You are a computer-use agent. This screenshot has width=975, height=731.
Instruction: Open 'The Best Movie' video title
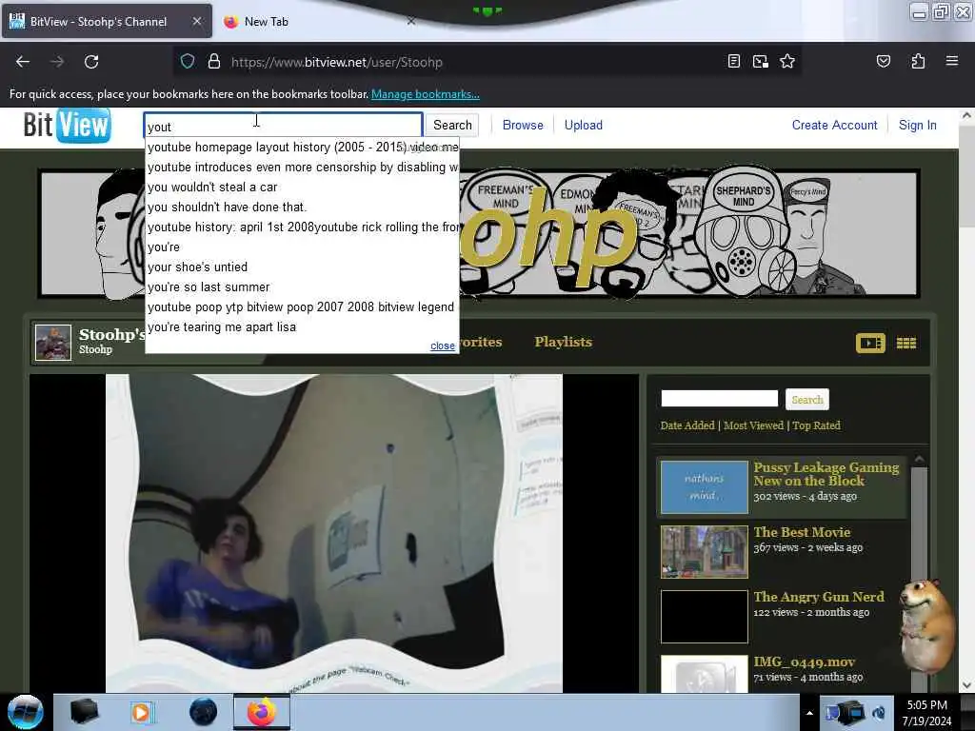802,532
